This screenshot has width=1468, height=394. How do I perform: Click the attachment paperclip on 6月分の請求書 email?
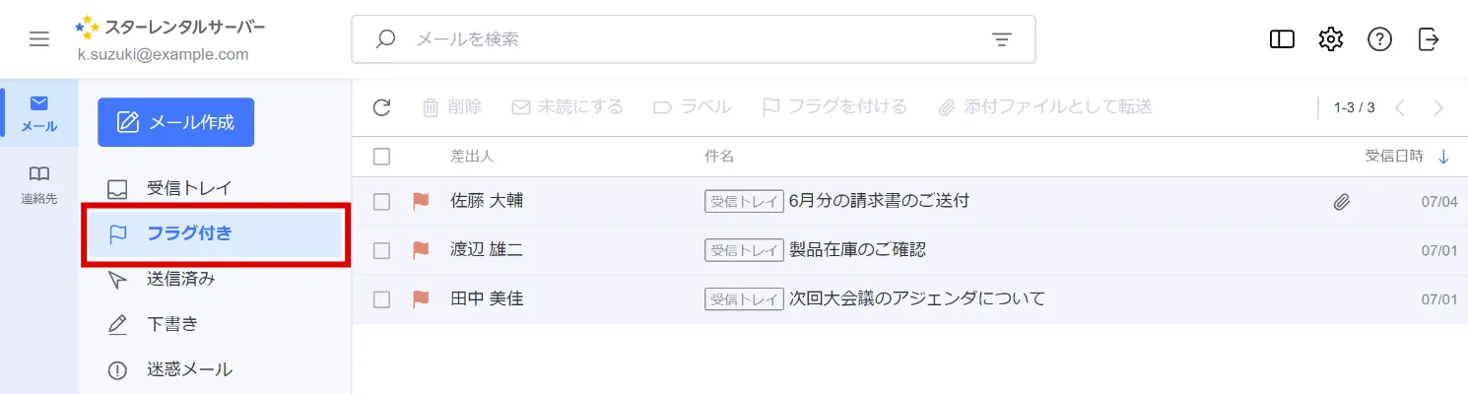[1341, 202]
